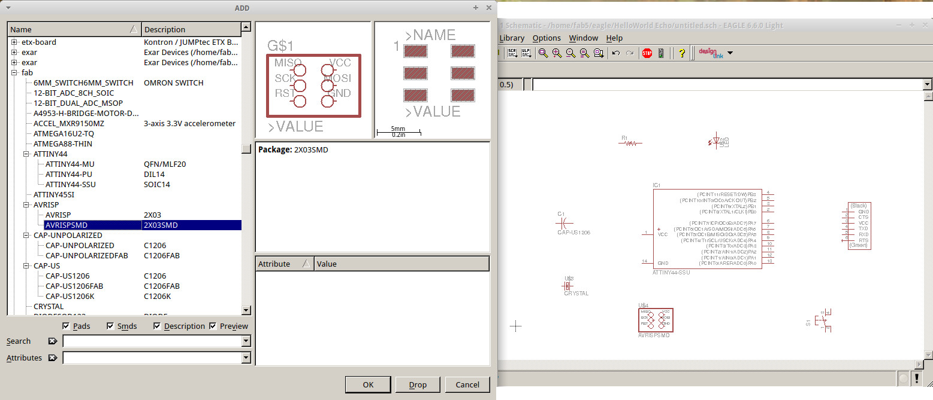Click the zoom-to-fit magnifier icon
The image size is (933, 400).
(544, 53)
